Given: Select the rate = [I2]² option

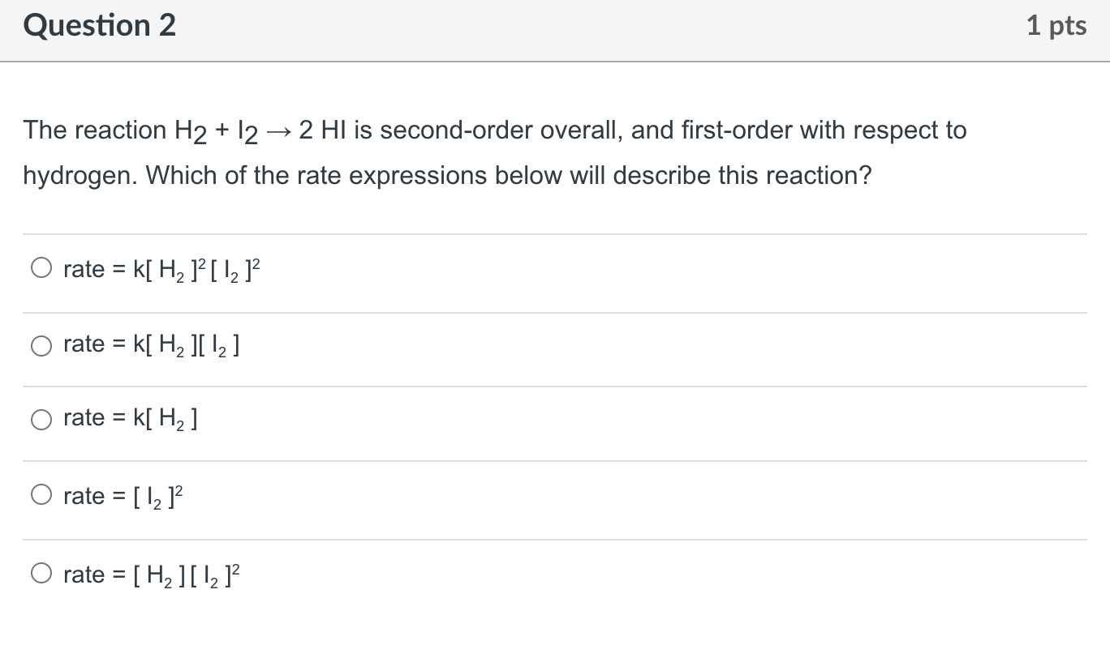Looking at the screenshot, I should 41,493.
